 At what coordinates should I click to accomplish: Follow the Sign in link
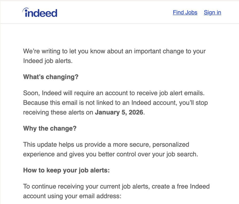coord(212,12)
